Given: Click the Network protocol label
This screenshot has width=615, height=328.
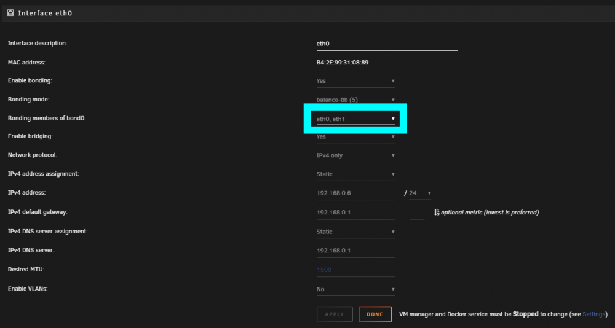Looking at the screenshot, I should pos(33,155).
